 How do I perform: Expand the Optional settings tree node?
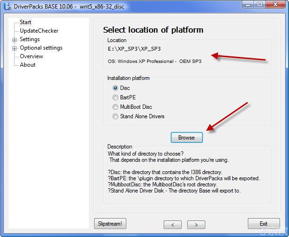click(x=15, y=48)
